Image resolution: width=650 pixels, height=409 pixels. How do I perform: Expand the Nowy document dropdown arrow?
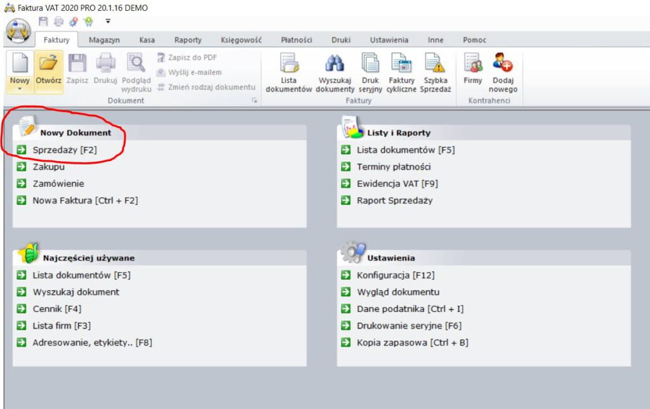[x=20, y=89]
